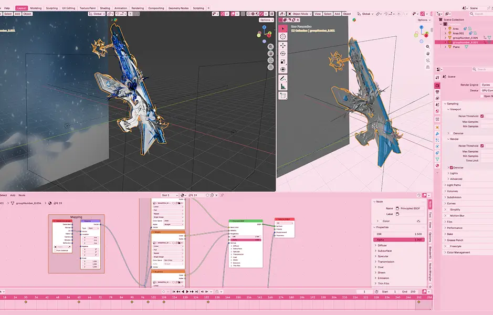The height and width of the screenshot is (315, 493).
Task: Expand the Color Management panel
Action: pos(468,253)
